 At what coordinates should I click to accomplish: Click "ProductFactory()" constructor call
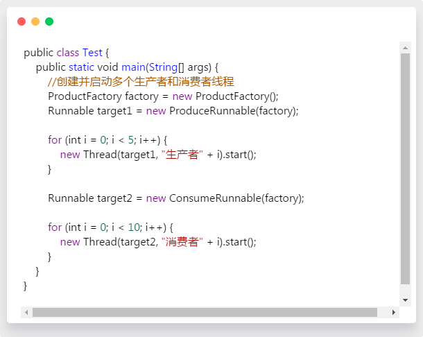point(236,96)
